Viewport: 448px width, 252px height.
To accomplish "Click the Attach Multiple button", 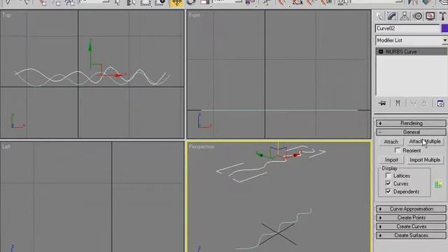I will [425, 141].
